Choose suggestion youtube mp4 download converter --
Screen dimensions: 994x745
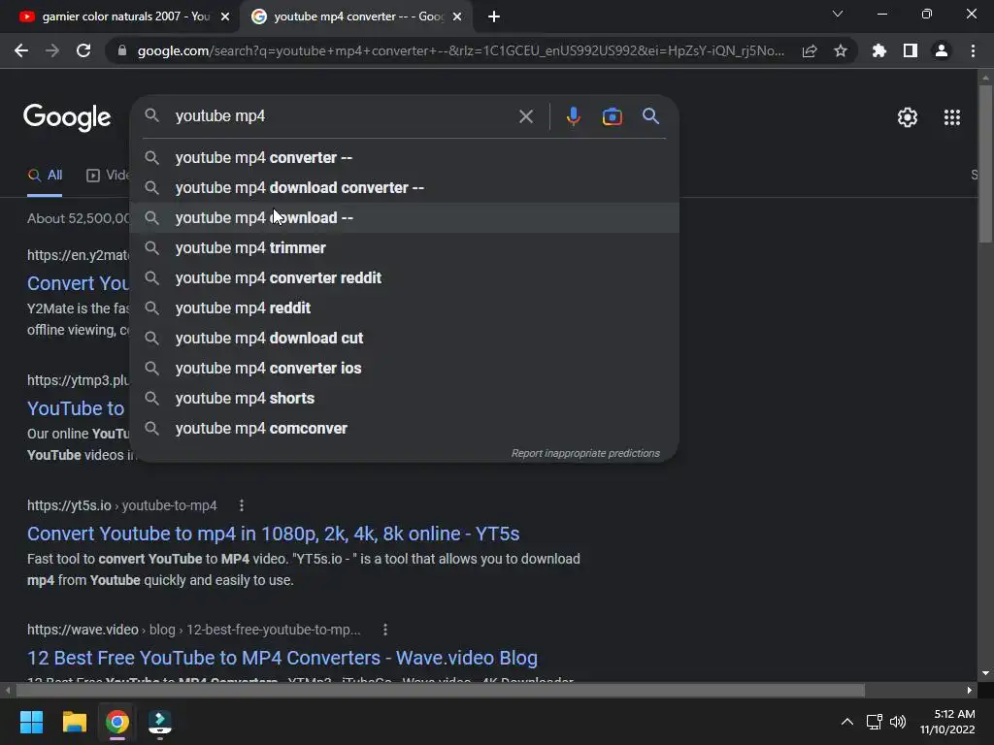pyautogui.click(x=405, y=187)
